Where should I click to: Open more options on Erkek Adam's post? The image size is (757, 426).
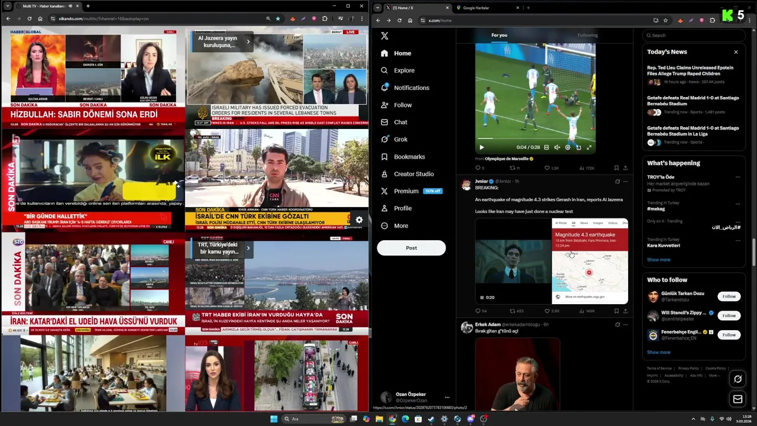(x=625, y=324)
